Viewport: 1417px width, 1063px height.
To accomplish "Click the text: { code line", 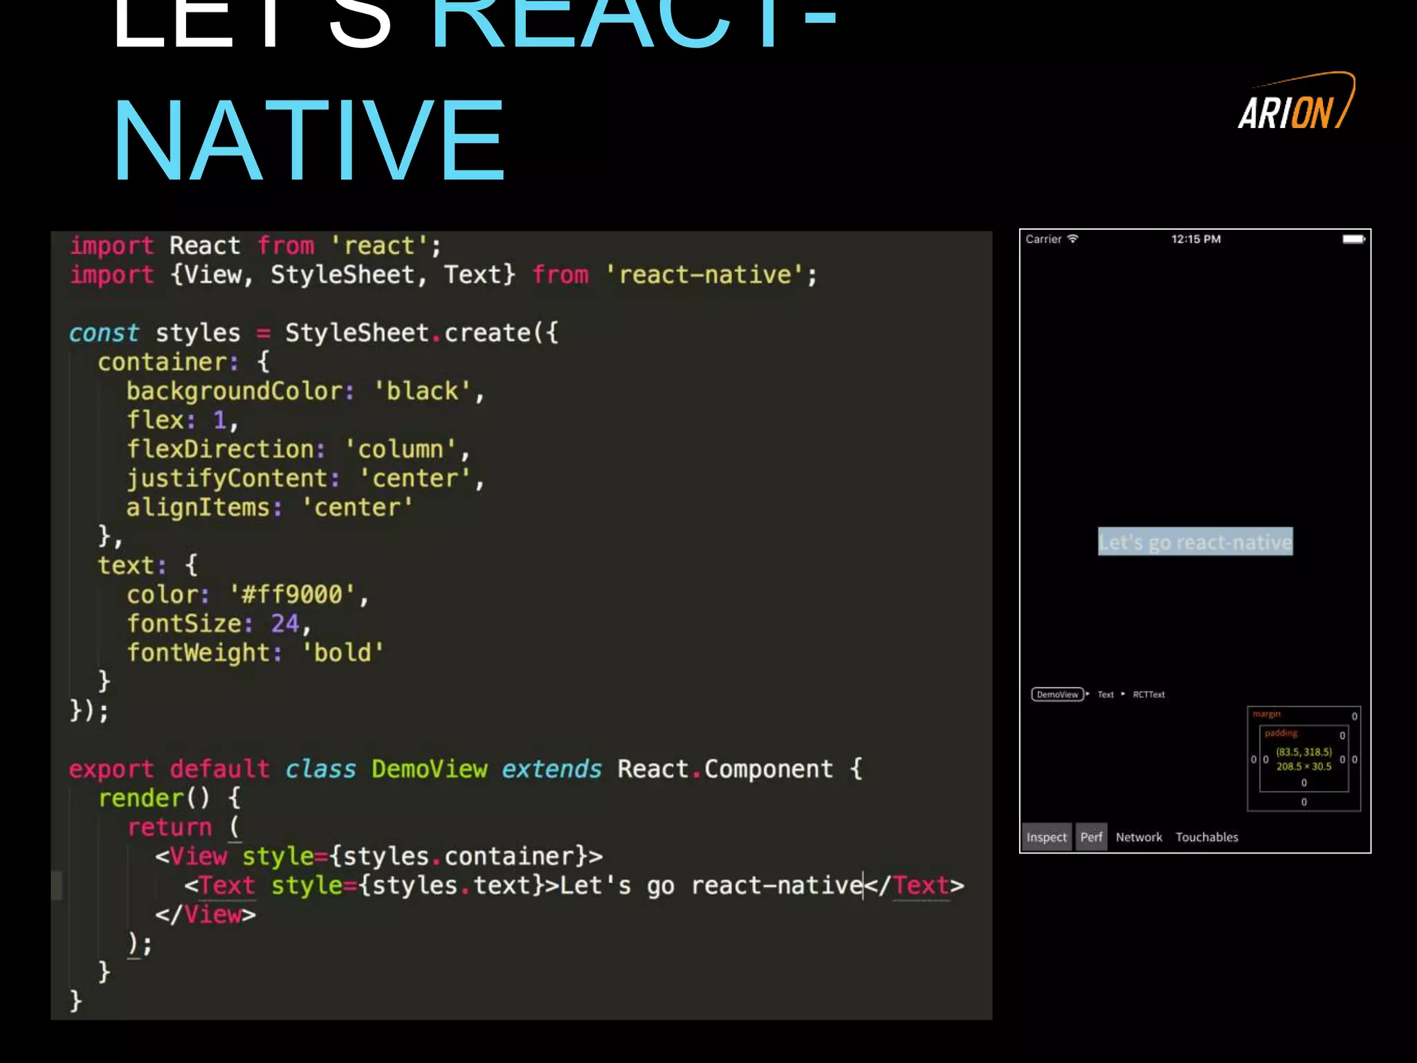I will point(148,565).
